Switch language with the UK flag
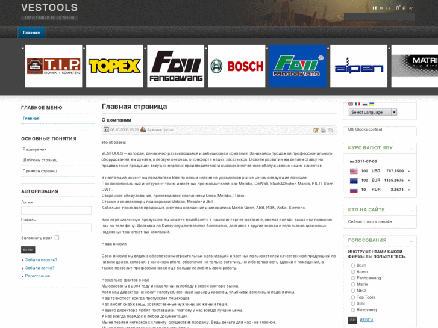The height and width of the screenshot is (328, 438). coord(351,104)
